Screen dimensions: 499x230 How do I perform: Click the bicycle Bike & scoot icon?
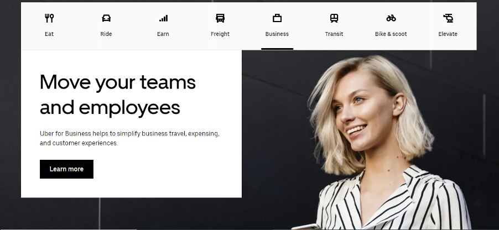[391, 18]
